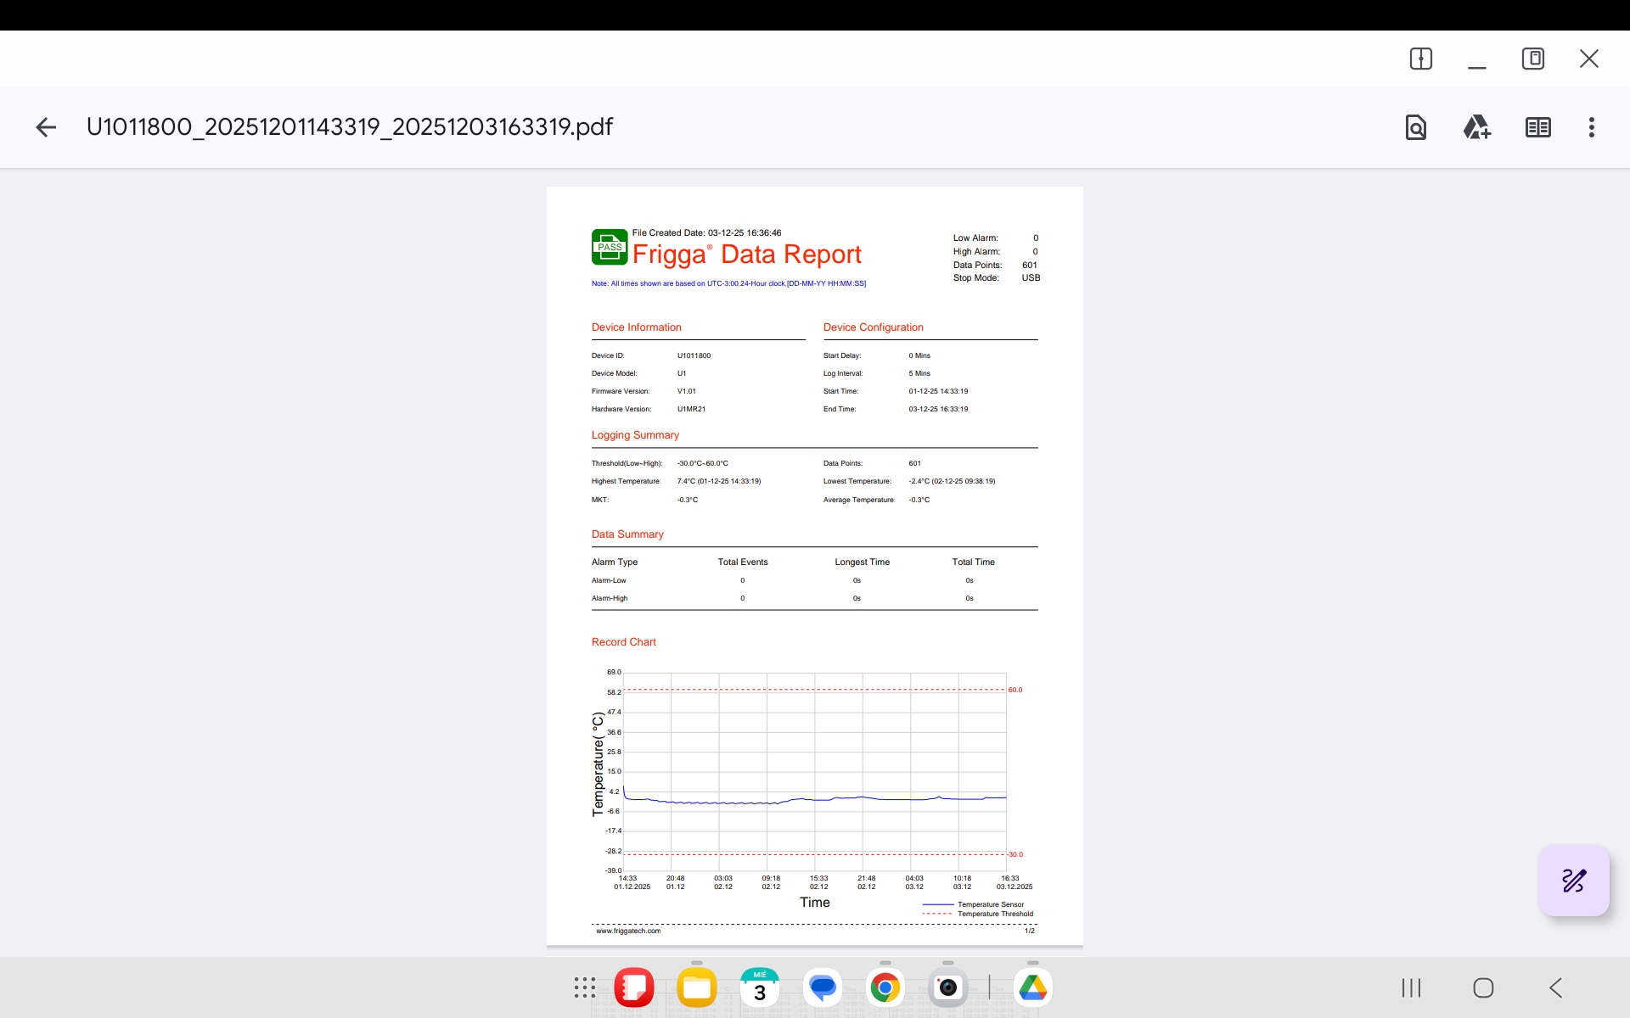Open the split screen window icon

[1420, 59]
